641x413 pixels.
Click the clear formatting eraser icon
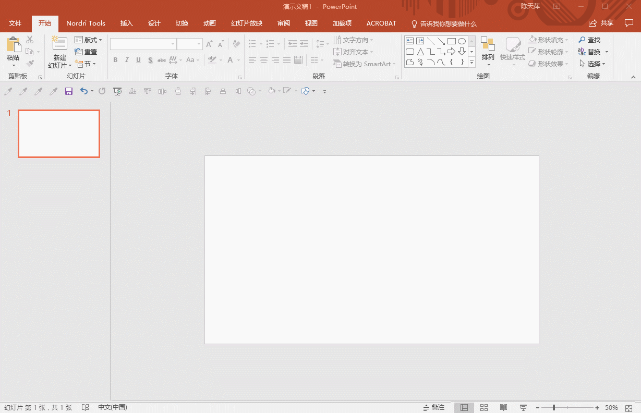tap(236, 44)
